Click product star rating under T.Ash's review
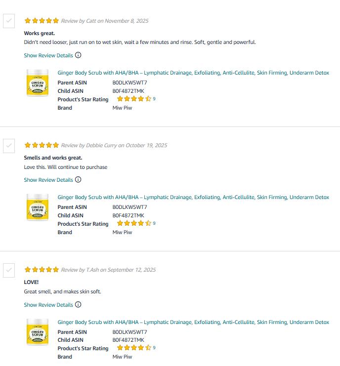 (134, 348)
